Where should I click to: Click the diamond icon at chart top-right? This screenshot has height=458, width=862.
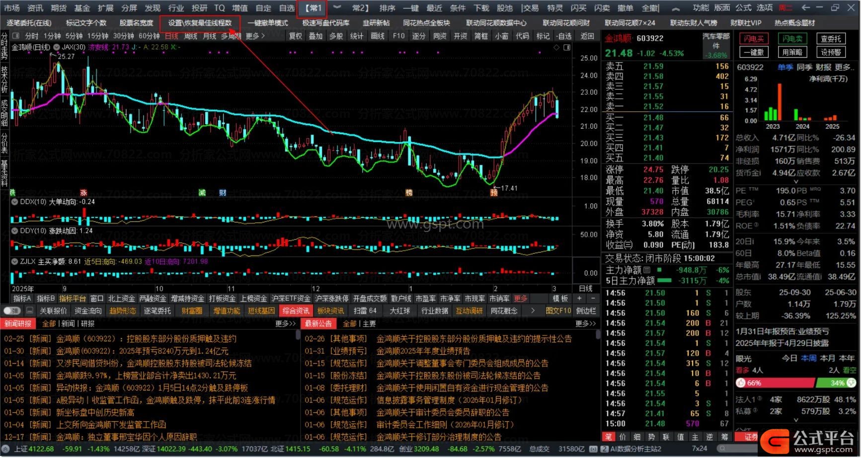click(x=556, y=47)
